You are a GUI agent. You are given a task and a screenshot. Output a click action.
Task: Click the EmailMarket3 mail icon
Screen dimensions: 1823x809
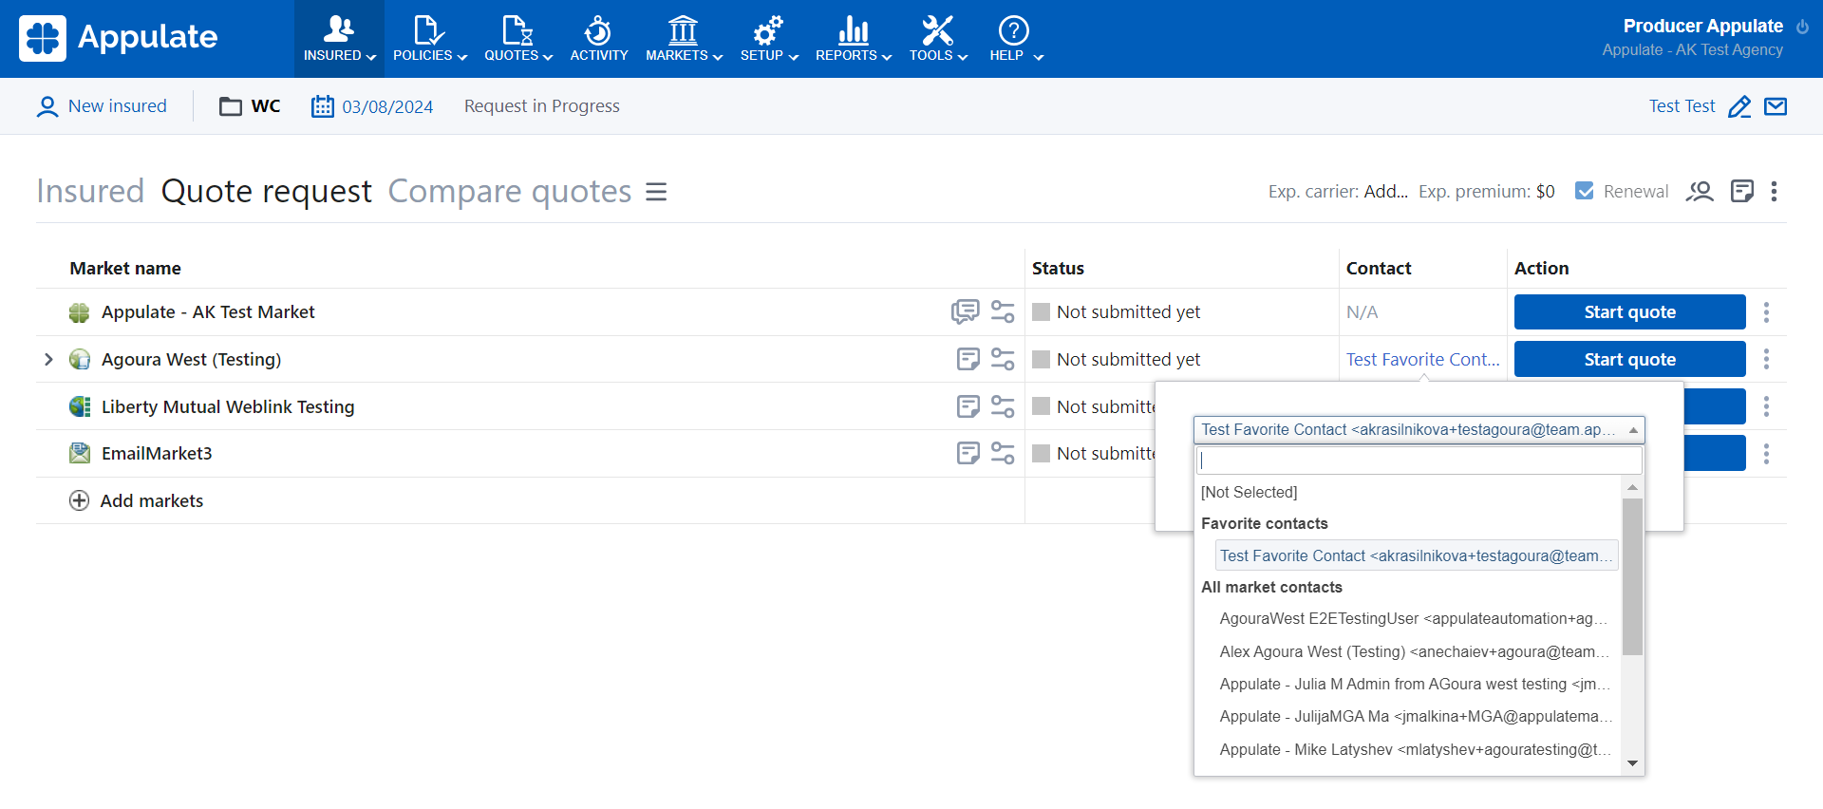80,453
